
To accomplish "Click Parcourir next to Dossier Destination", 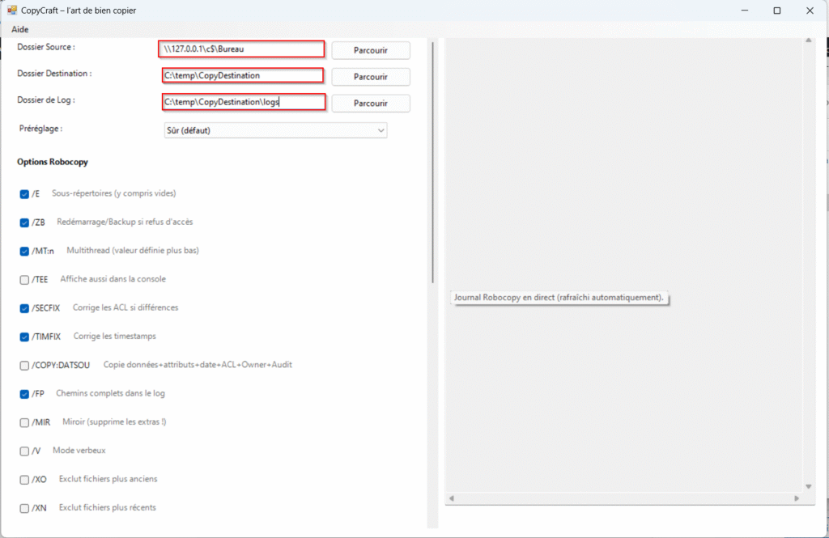I will (371, 77).
